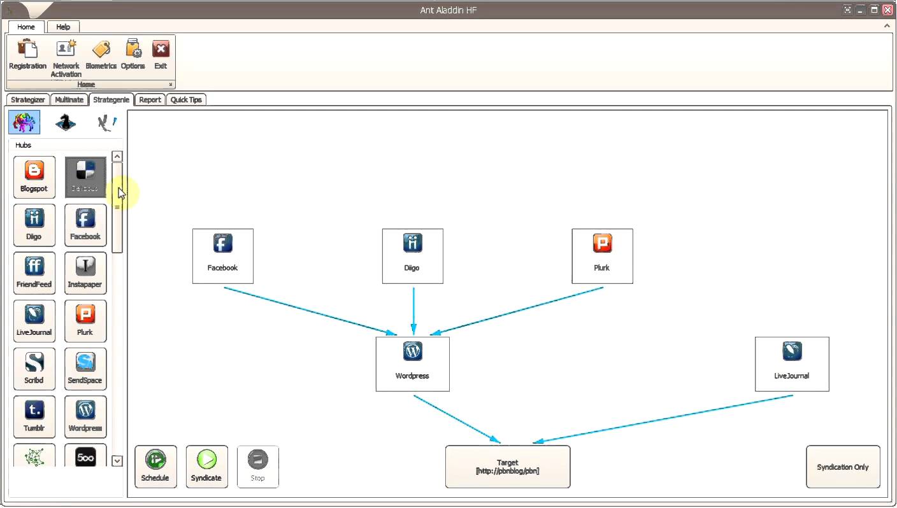Pick the 500 hub at list bottom
Screen dimensions: 897x508
click(85, 456)
